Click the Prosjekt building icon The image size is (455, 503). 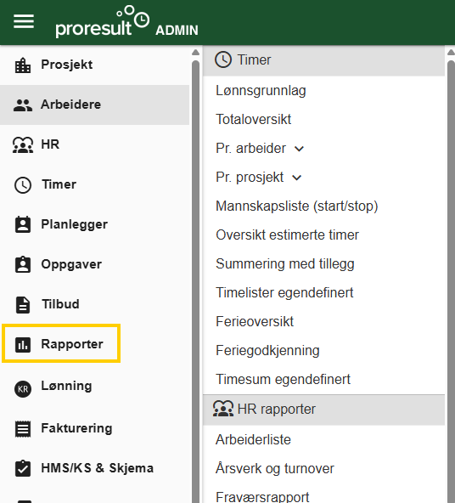click(x=23, y=65)
